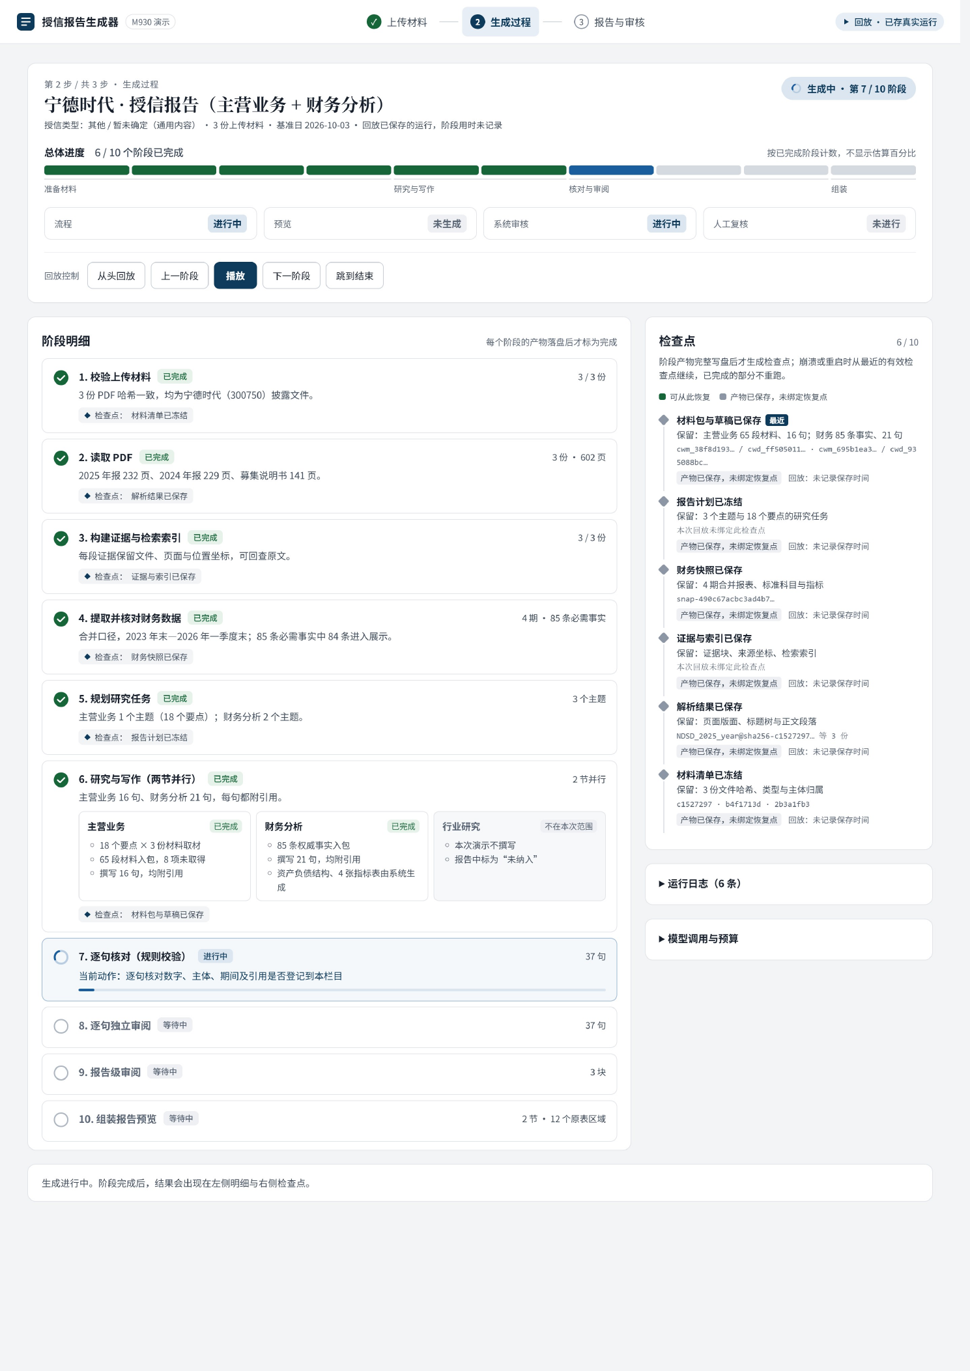Click the diamond marker beside 报告计划已冻结

tap(664, 502)
